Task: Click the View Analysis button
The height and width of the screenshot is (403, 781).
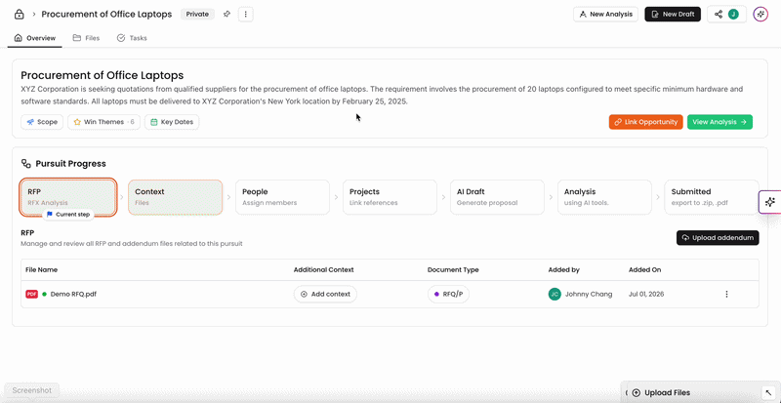Action: point(719,122)
